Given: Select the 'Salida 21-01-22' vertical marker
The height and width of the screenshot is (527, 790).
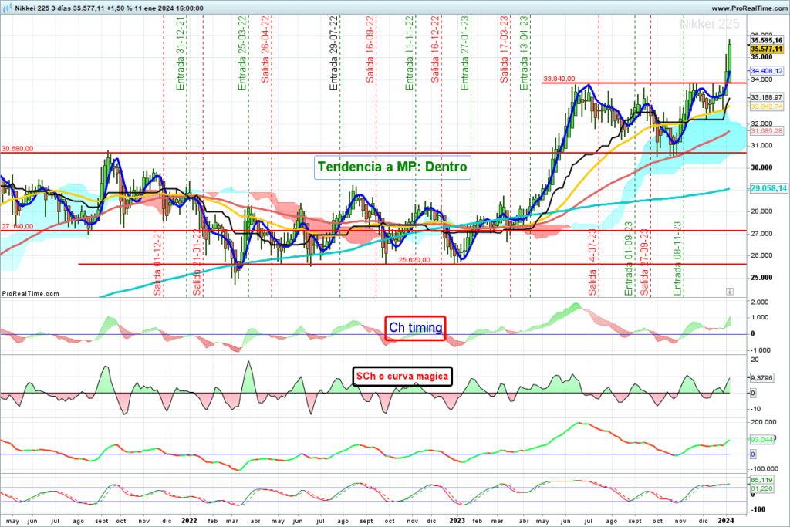Looking at the screenshot, I should click(x=197, y=262).
